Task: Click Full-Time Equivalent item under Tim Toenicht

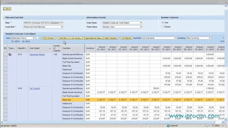Action: pyautogui.click(x=71, y=96)
